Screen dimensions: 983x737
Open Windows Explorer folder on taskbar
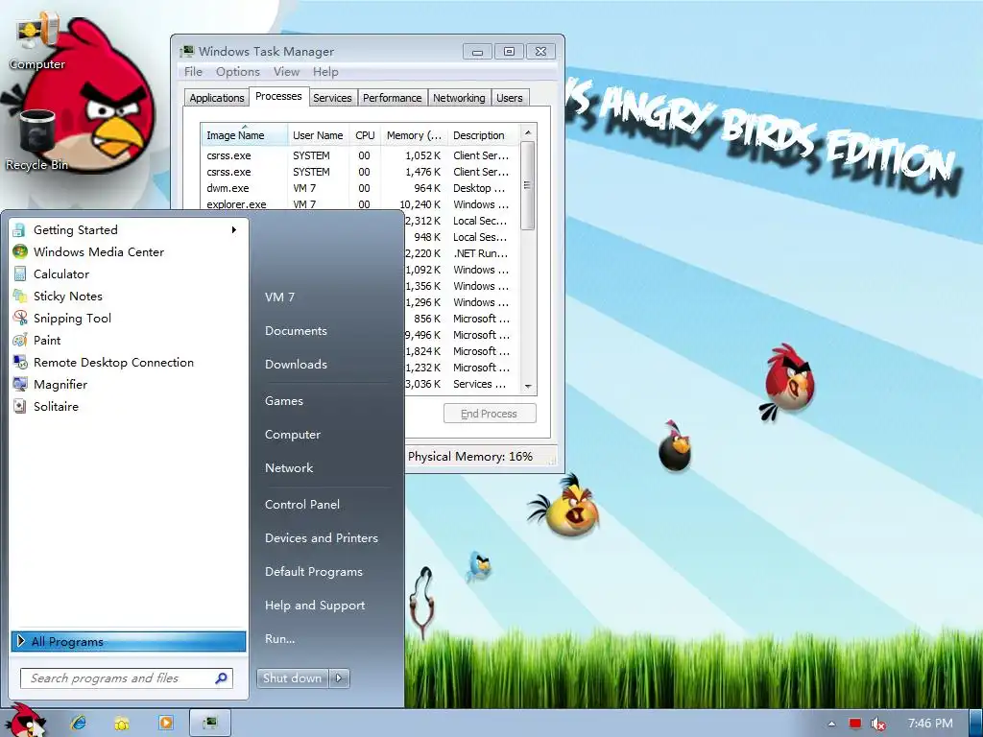pyautogui.click(x=122, y=724)
